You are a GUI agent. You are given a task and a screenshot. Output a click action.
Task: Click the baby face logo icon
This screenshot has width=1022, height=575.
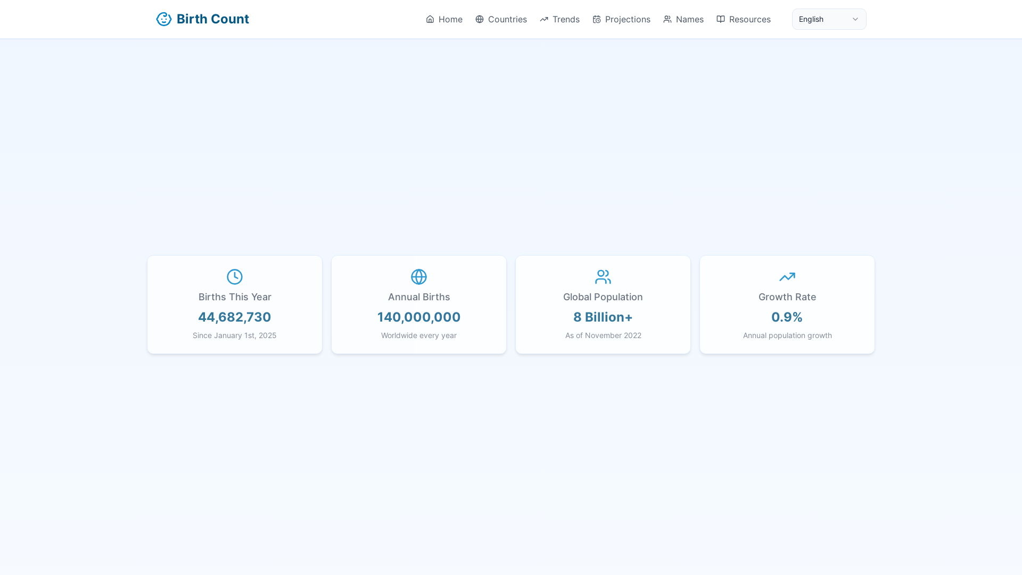point(163,19)
